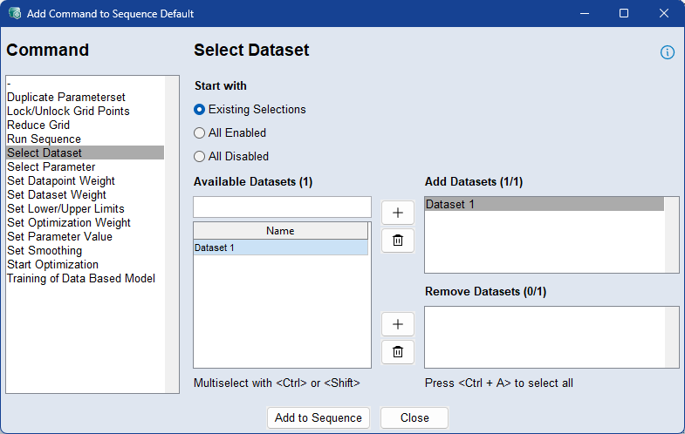Viewport: 685px width, 434px height.
Task: Click plus icon beside Remove Datasets list
Action: click(398, 324)
